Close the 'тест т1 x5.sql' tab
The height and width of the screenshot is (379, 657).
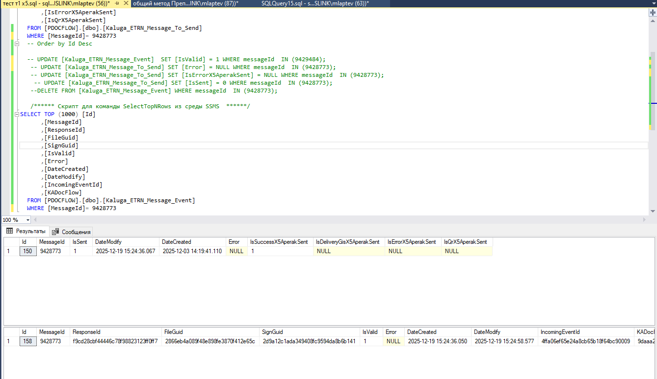(125, 3)
